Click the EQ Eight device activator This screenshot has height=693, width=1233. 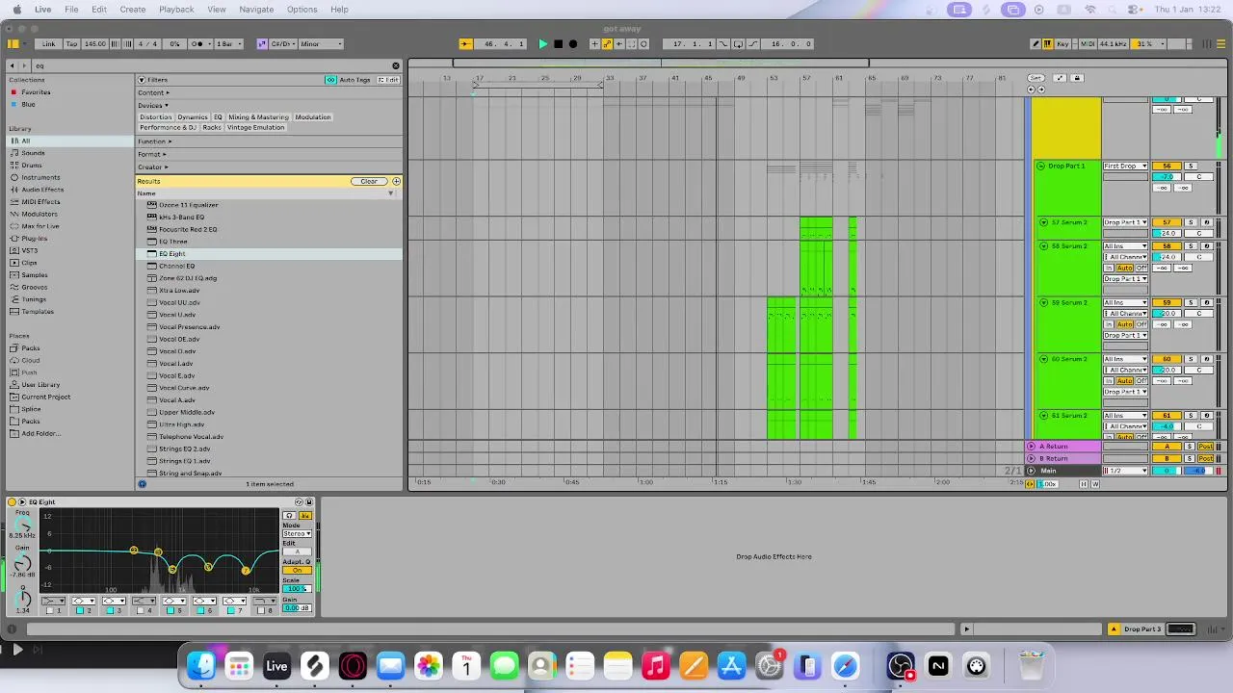point(12,501)
